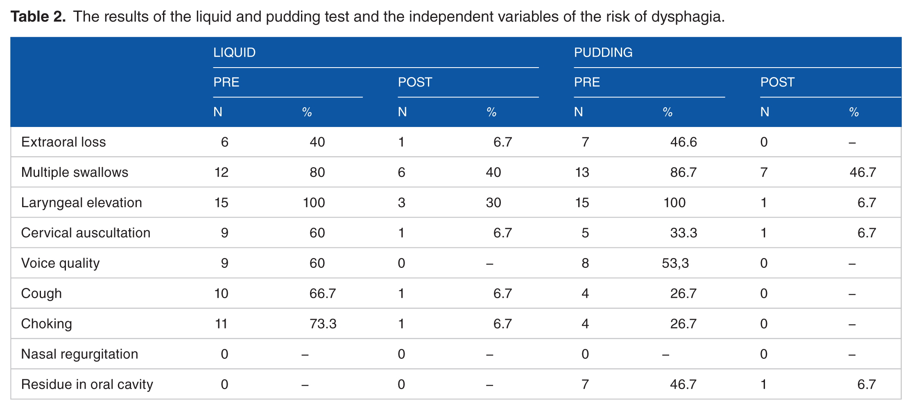
Task: Click the LIQUID column group header
Action: 234,52
